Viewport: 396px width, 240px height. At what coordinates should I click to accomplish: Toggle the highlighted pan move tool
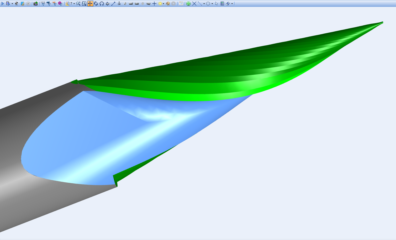tap(90, 4)
